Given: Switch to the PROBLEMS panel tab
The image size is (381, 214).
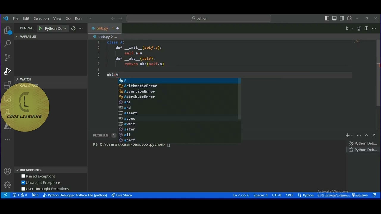Looking at the screenshot, I should [x=101, y=135].
